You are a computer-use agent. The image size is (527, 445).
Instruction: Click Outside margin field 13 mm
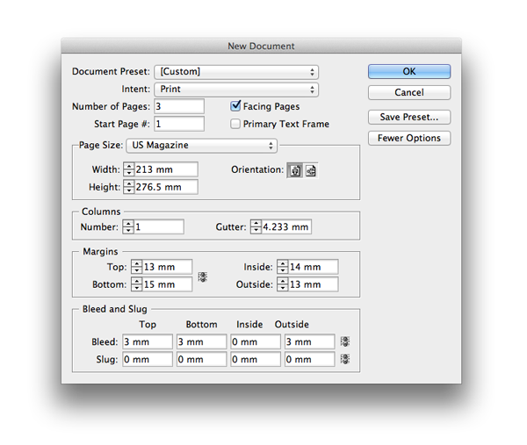tap(314, 284)
